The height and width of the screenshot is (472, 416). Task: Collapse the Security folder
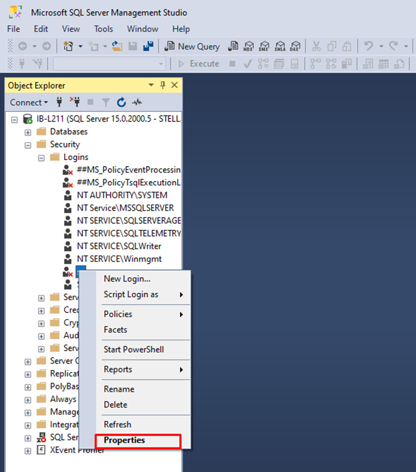[x=28, y=145]
